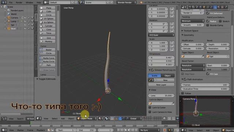Enable Lock Camera to View checkbox
The image size is (234, 132).
pos(150,112)
